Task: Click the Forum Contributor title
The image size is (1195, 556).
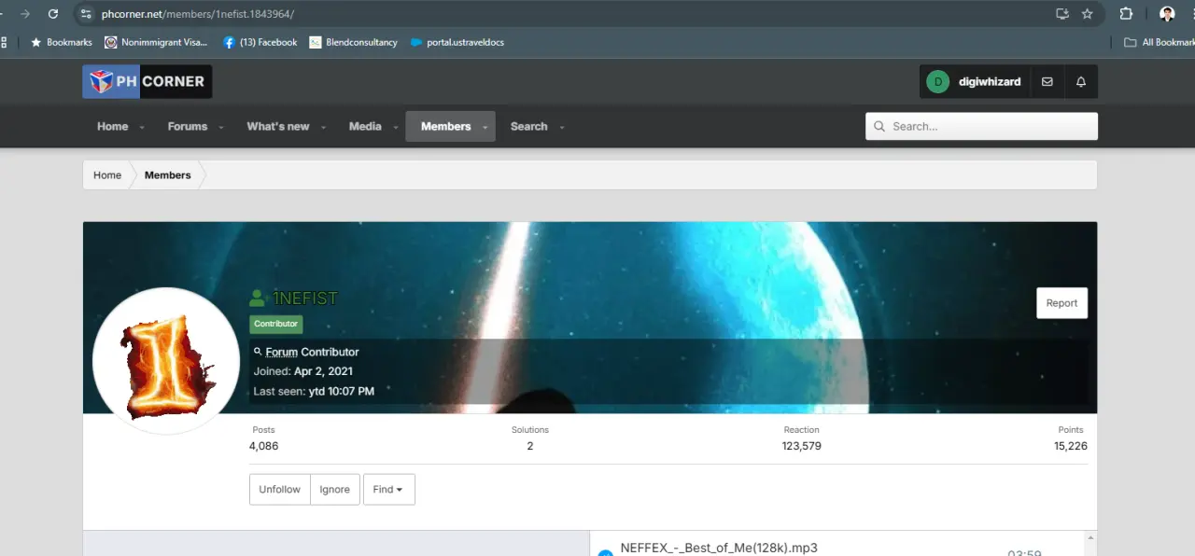Action: pyautogui.click(x=312, y=352)
